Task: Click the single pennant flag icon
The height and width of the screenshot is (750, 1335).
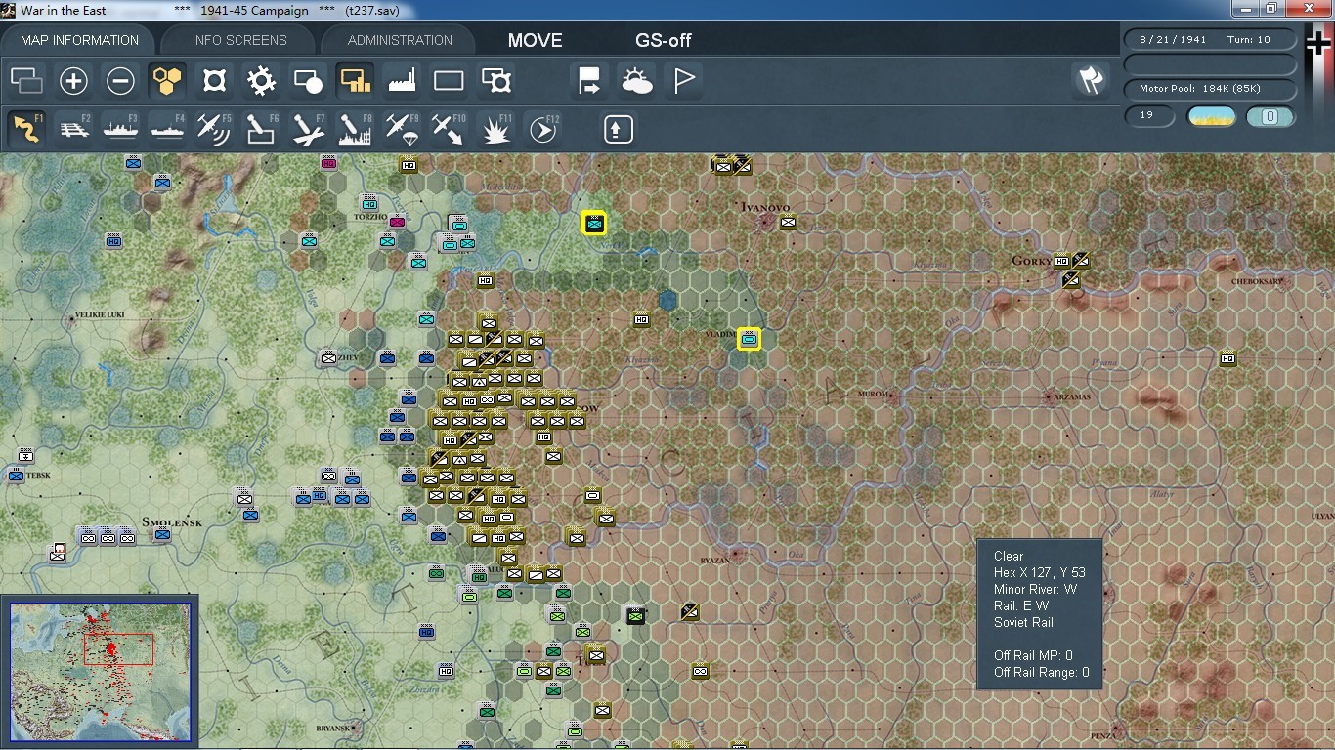Action: click(x=683, y=81)
